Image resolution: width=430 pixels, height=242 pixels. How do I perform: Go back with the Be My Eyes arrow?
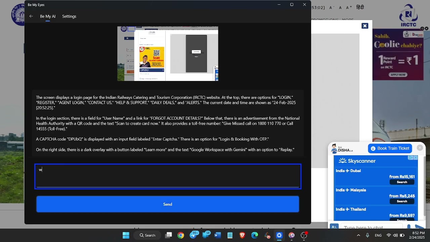click(31, 16)
